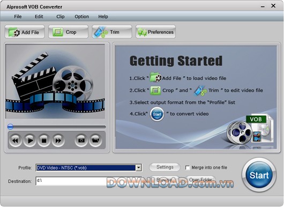Click the big blue Start button
Viewport: 284px width, 207px height.
point(259,175)
